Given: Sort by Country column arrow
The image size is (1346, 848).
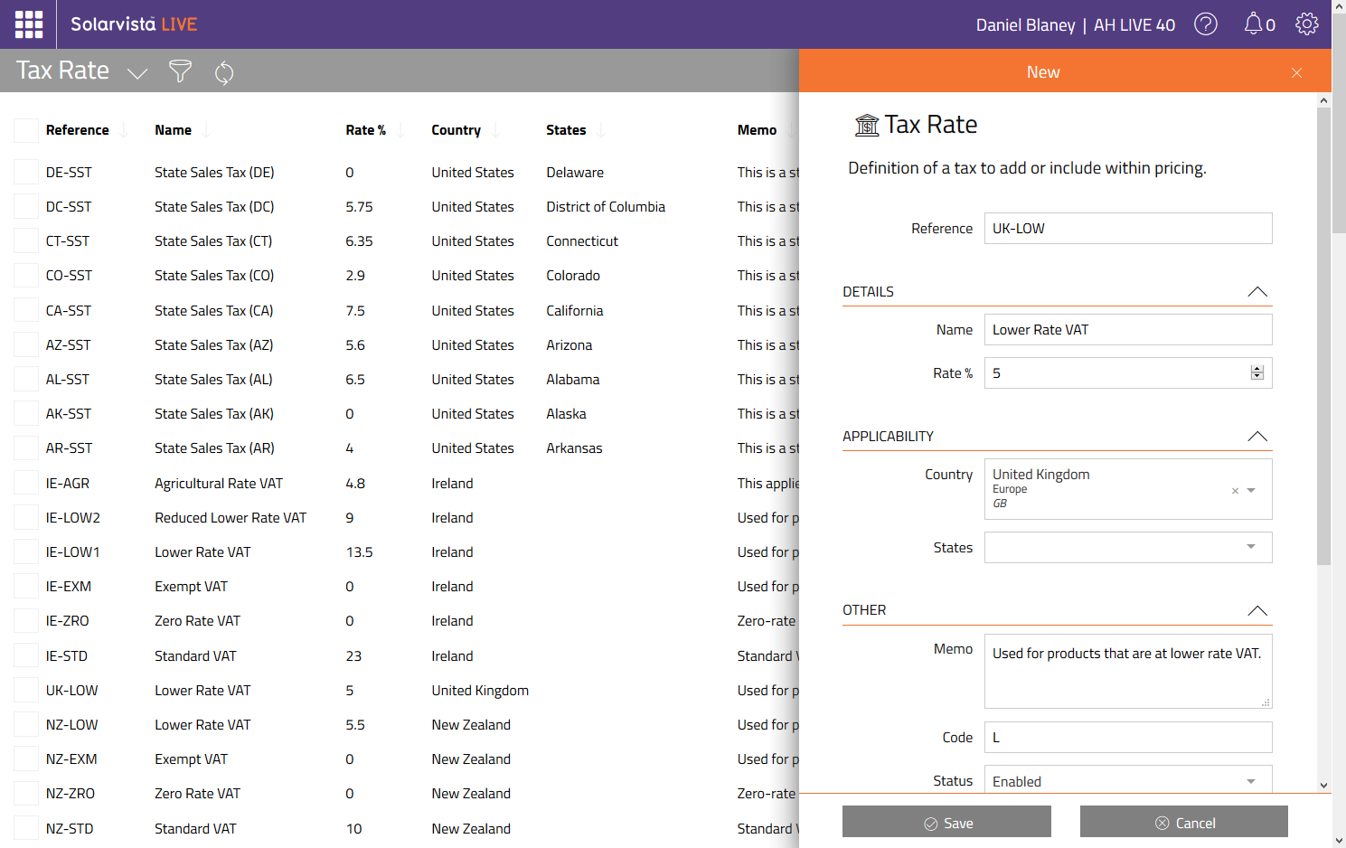Looking at the screenshot, I should (x=496, y=130).
